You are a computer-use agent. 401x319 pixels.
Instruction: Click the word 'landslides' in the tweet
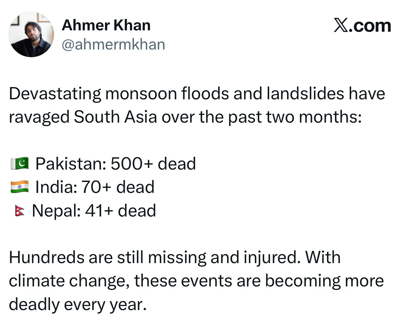click(x=305, y=94)
